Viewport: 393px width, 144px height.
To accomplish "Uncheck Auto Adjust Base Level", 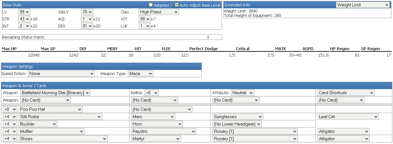I will click(176, 5).
